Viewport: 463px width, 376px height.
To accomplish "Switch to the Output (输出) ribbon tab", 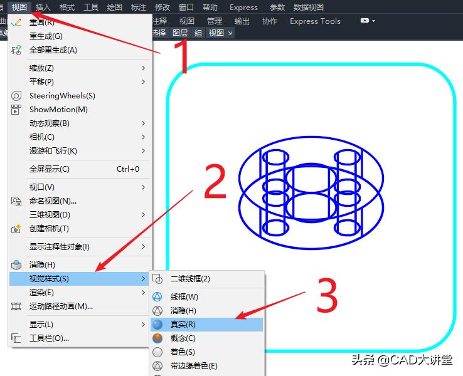I will [x=242, y=21].
